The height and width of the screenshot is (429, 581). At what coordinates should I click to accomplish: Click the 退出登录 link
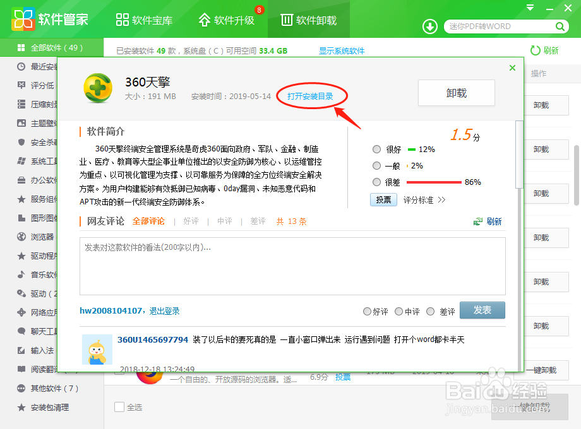tap(165, 311)
